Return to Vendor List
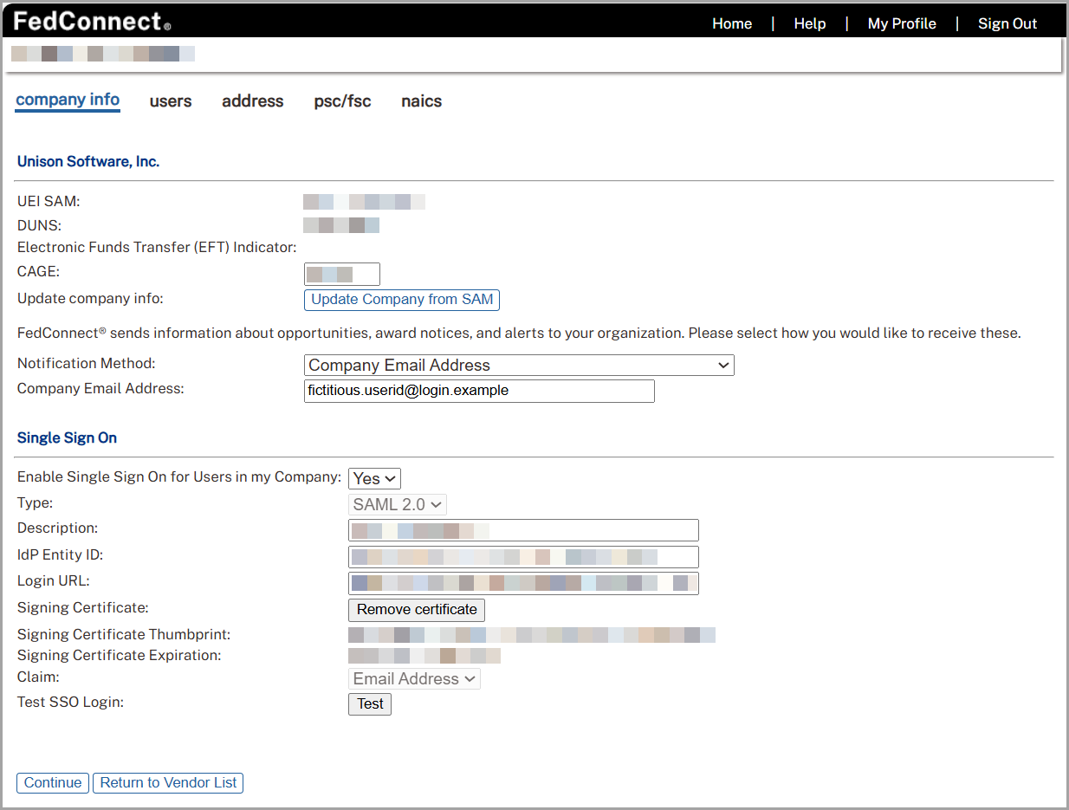 click(167, 782)
